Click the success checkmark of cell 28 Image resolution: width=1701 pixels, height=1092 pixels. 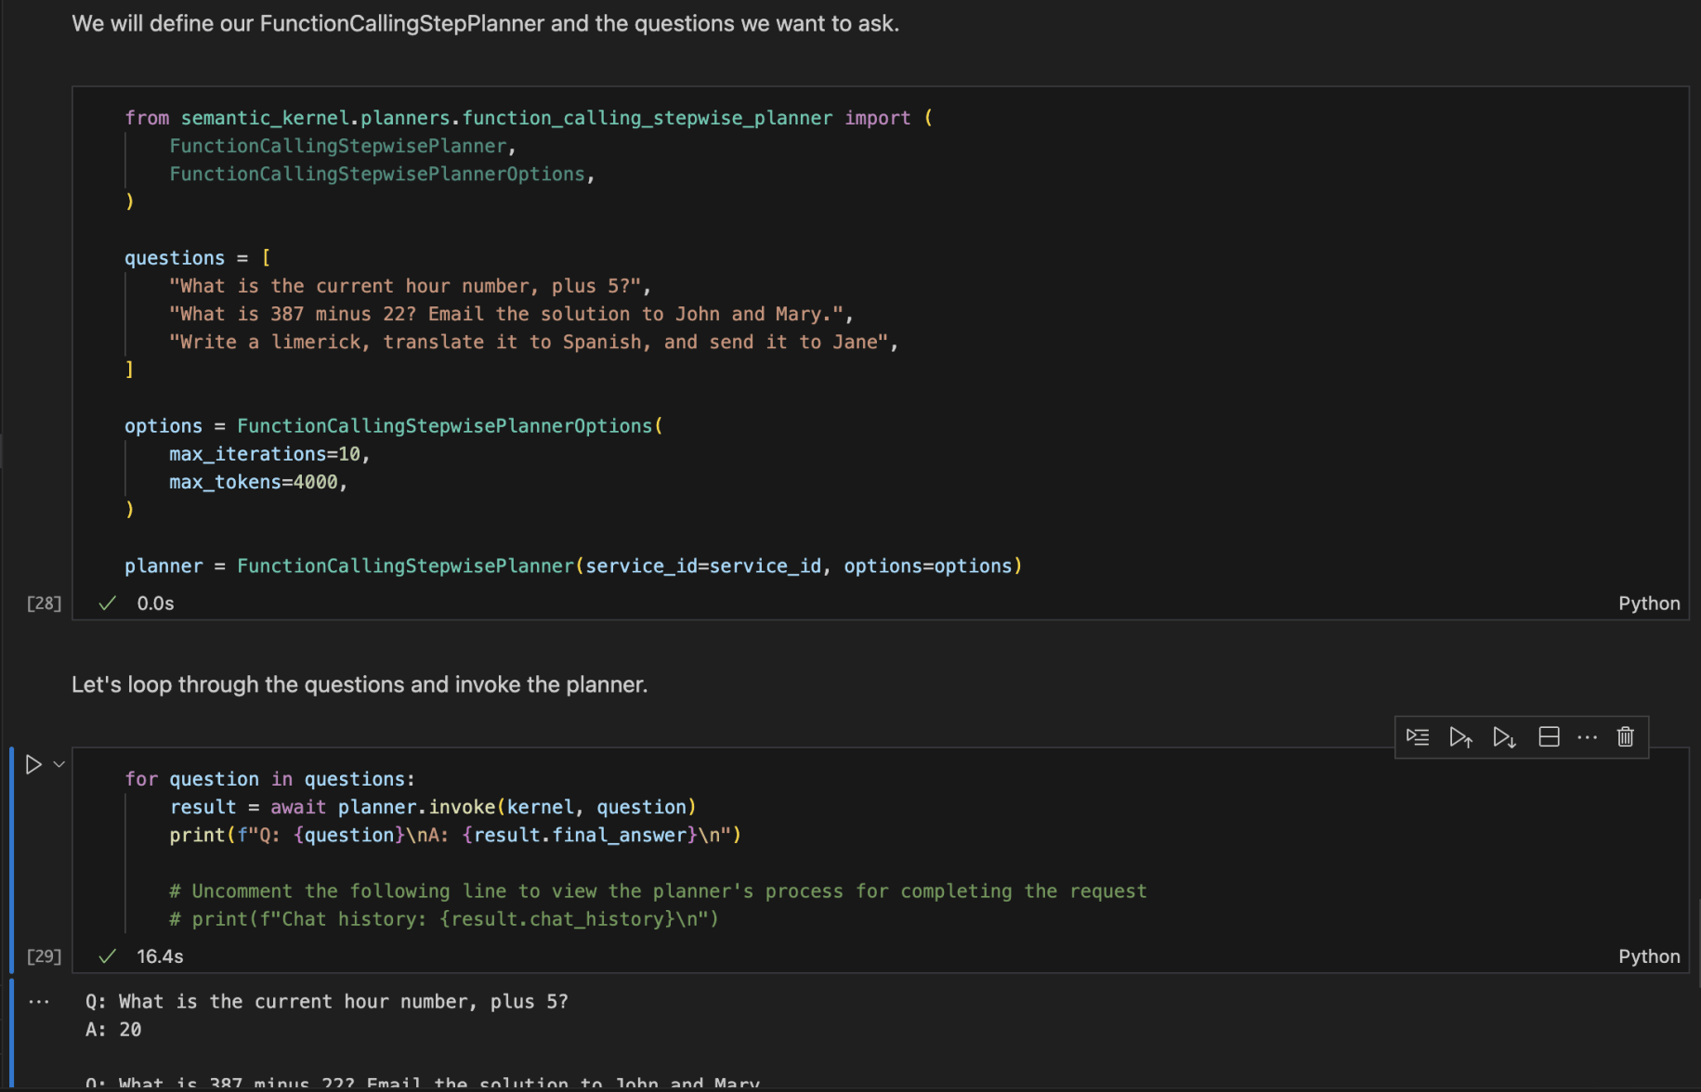click(108, 604)
